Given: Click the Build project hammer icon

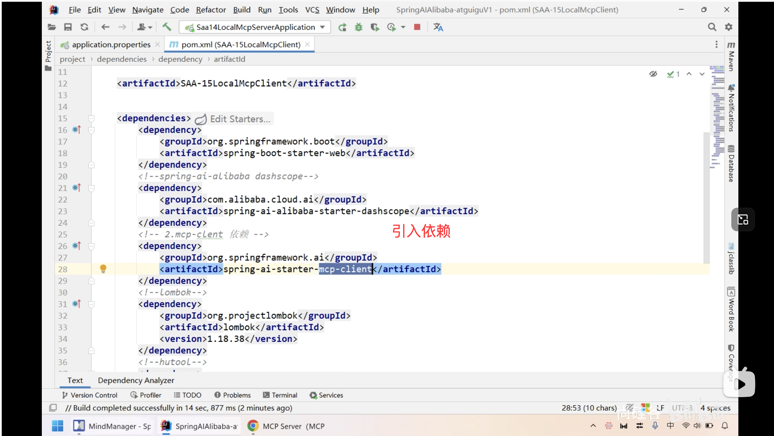Looking at the screenshot, I should tap(167, 27).
